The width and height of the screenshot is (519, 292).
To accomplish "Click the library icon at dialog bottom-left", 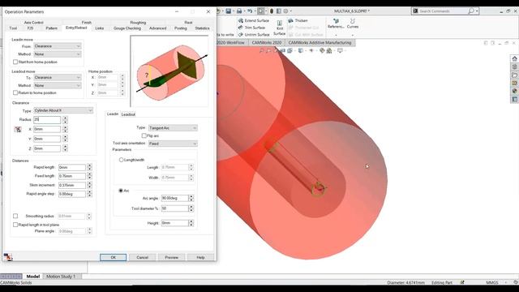I will click(7, 257).
